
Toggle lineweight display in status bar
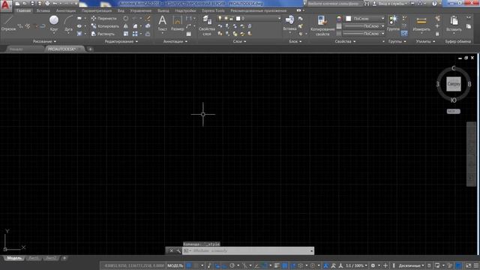(x=277, y=265)
